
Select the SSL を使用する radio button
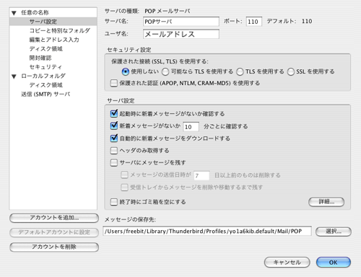click(x=291, y=71)
